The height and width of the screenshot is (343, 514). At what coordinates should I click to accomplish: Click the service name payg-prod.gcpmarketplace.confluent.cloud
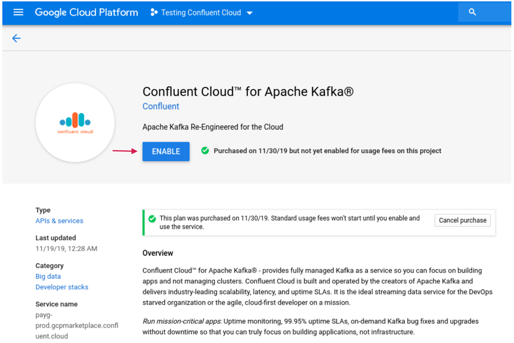[77, 326]
